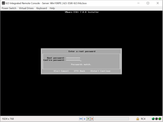Click the (Esc) Cancel option
Viewport: 163px width, 122px height.
61,71
